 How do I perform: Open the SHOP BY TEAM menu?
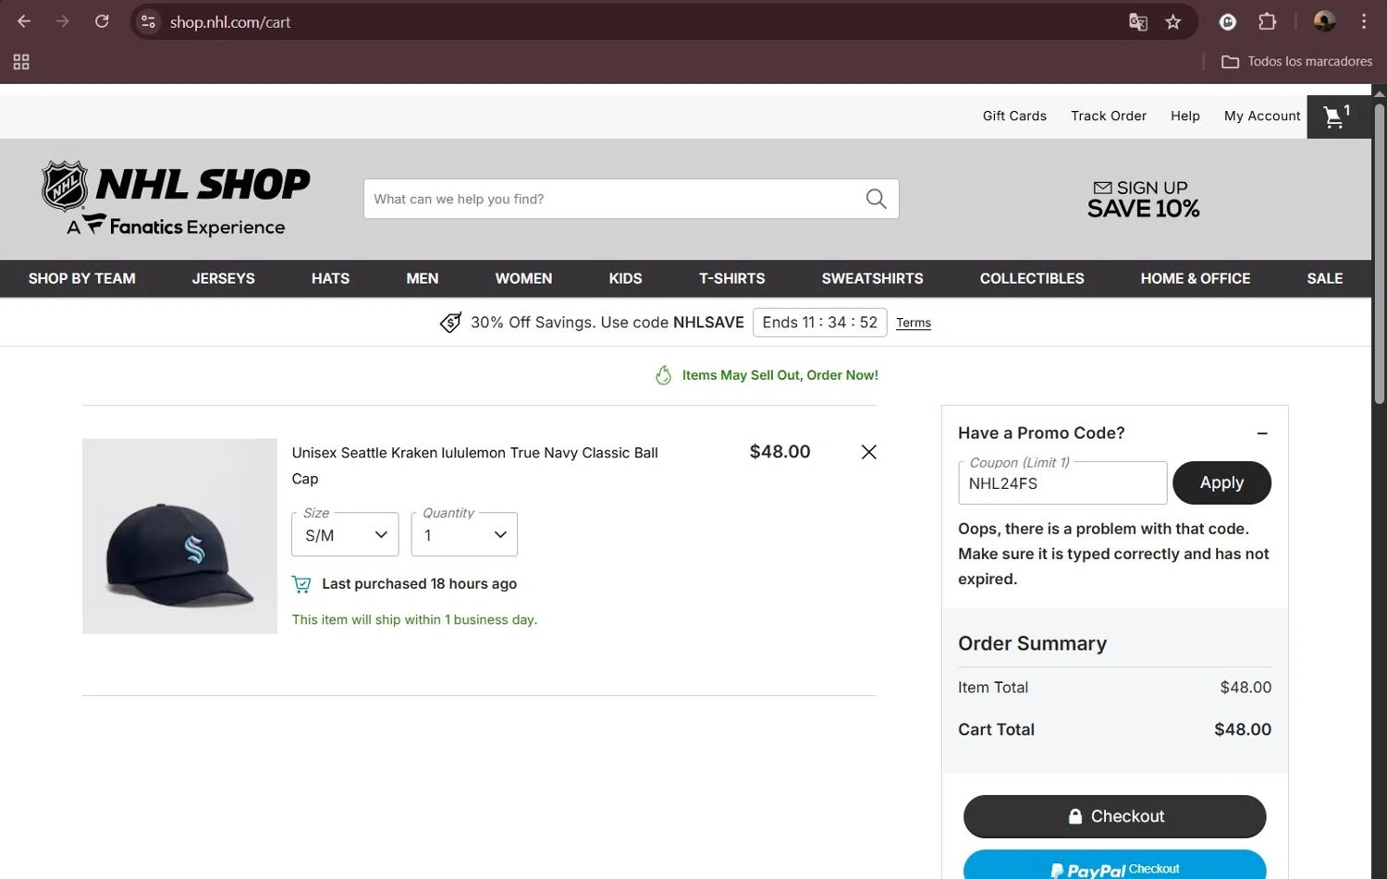(x=81, y=278)
